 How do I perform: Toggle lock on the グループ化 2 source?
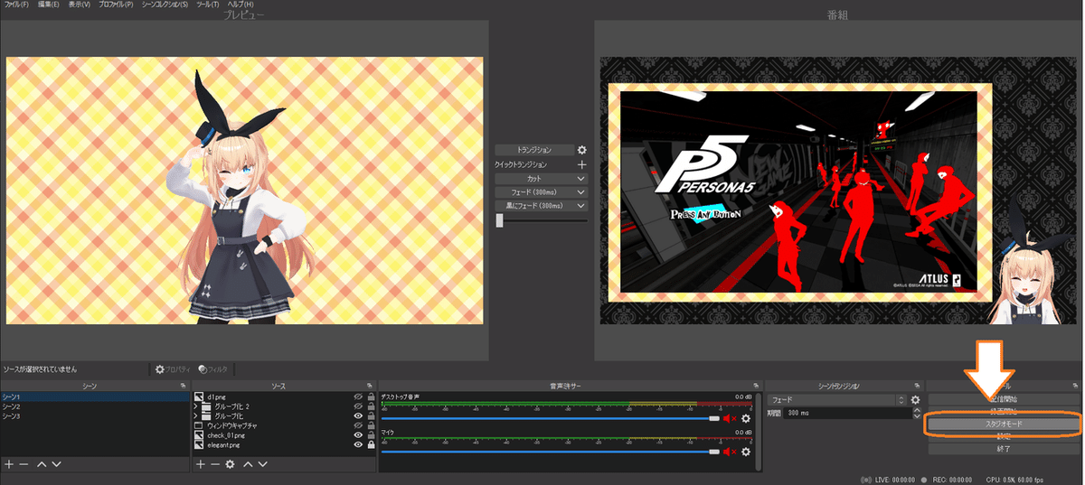[x=371, y=406]
